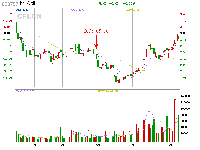This screenshot has width=200, height=150.
Task: Click the 7月 month axis label
Action: coord(98,144)
